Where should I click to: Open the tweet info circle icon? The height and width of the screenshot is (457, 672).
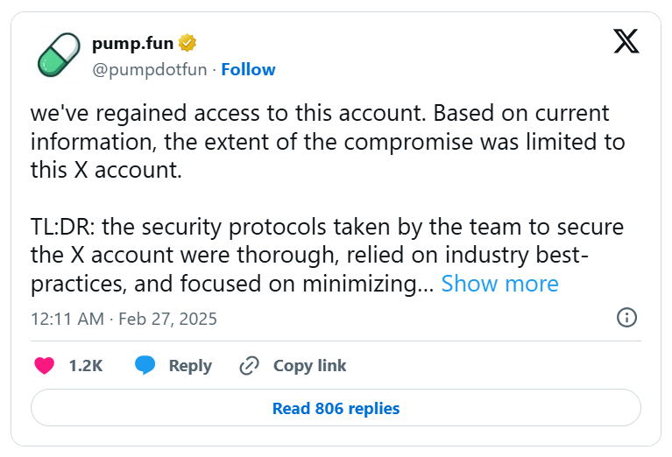click(x=626, y=318)
